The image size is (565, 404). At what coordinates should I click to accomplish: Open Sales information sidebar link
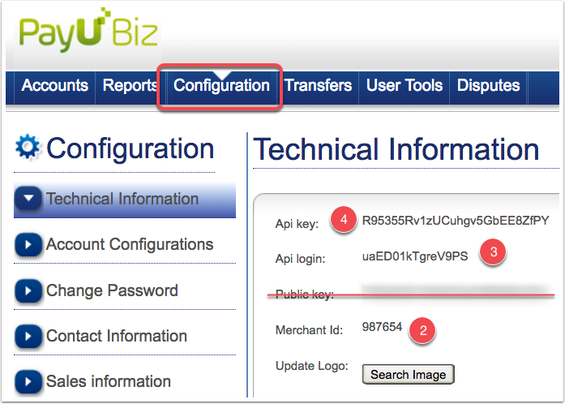(109, 381)
